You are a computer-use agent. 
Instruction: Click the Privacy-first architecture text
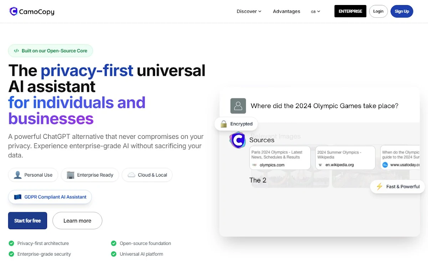click(x=43, y=244)
